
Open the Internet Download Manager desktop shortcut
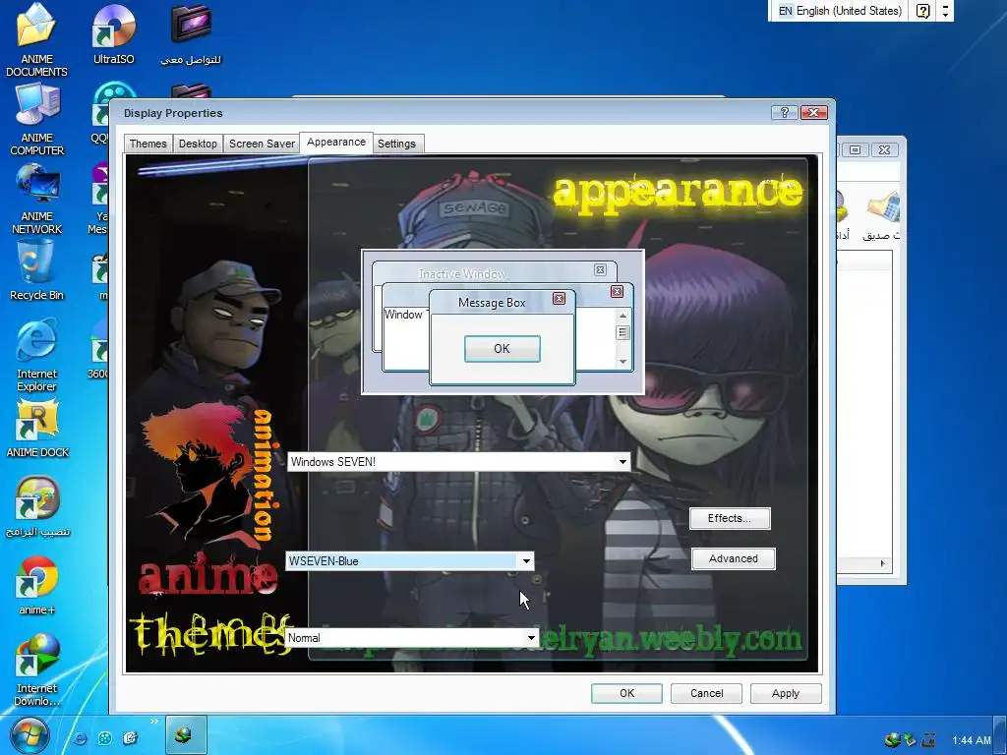click(36, 669)
